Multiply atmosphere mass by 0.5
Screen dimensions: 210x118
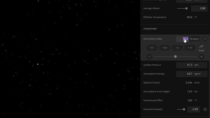[x=165, y=48]
